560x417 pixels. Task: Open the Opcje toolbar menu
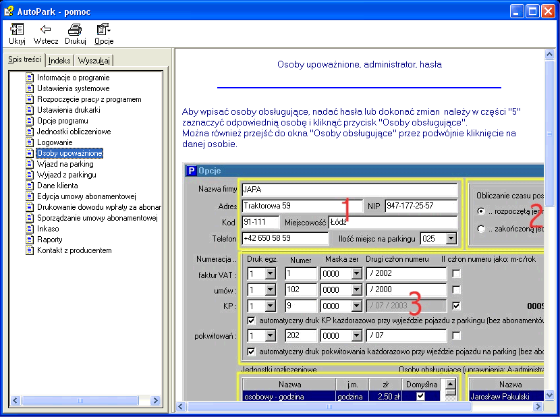(x=104, y=29)
